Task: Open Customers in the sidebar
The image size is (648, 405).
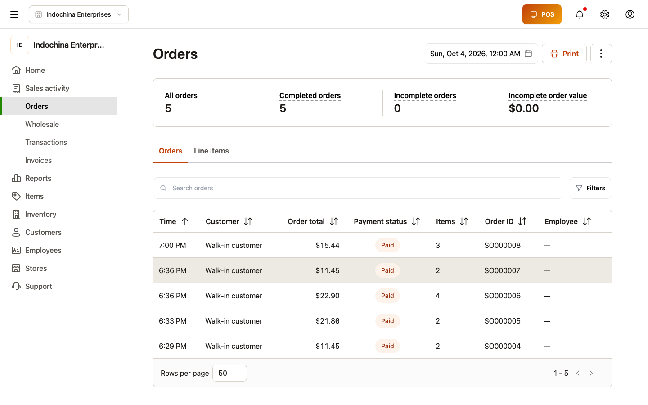Action: [x=58, y=232]
